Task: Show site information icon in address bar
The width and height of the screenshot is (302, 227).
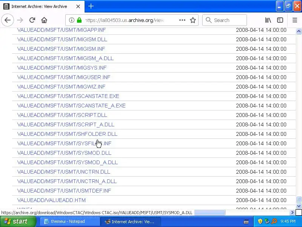Action: [x=71, y=20]
